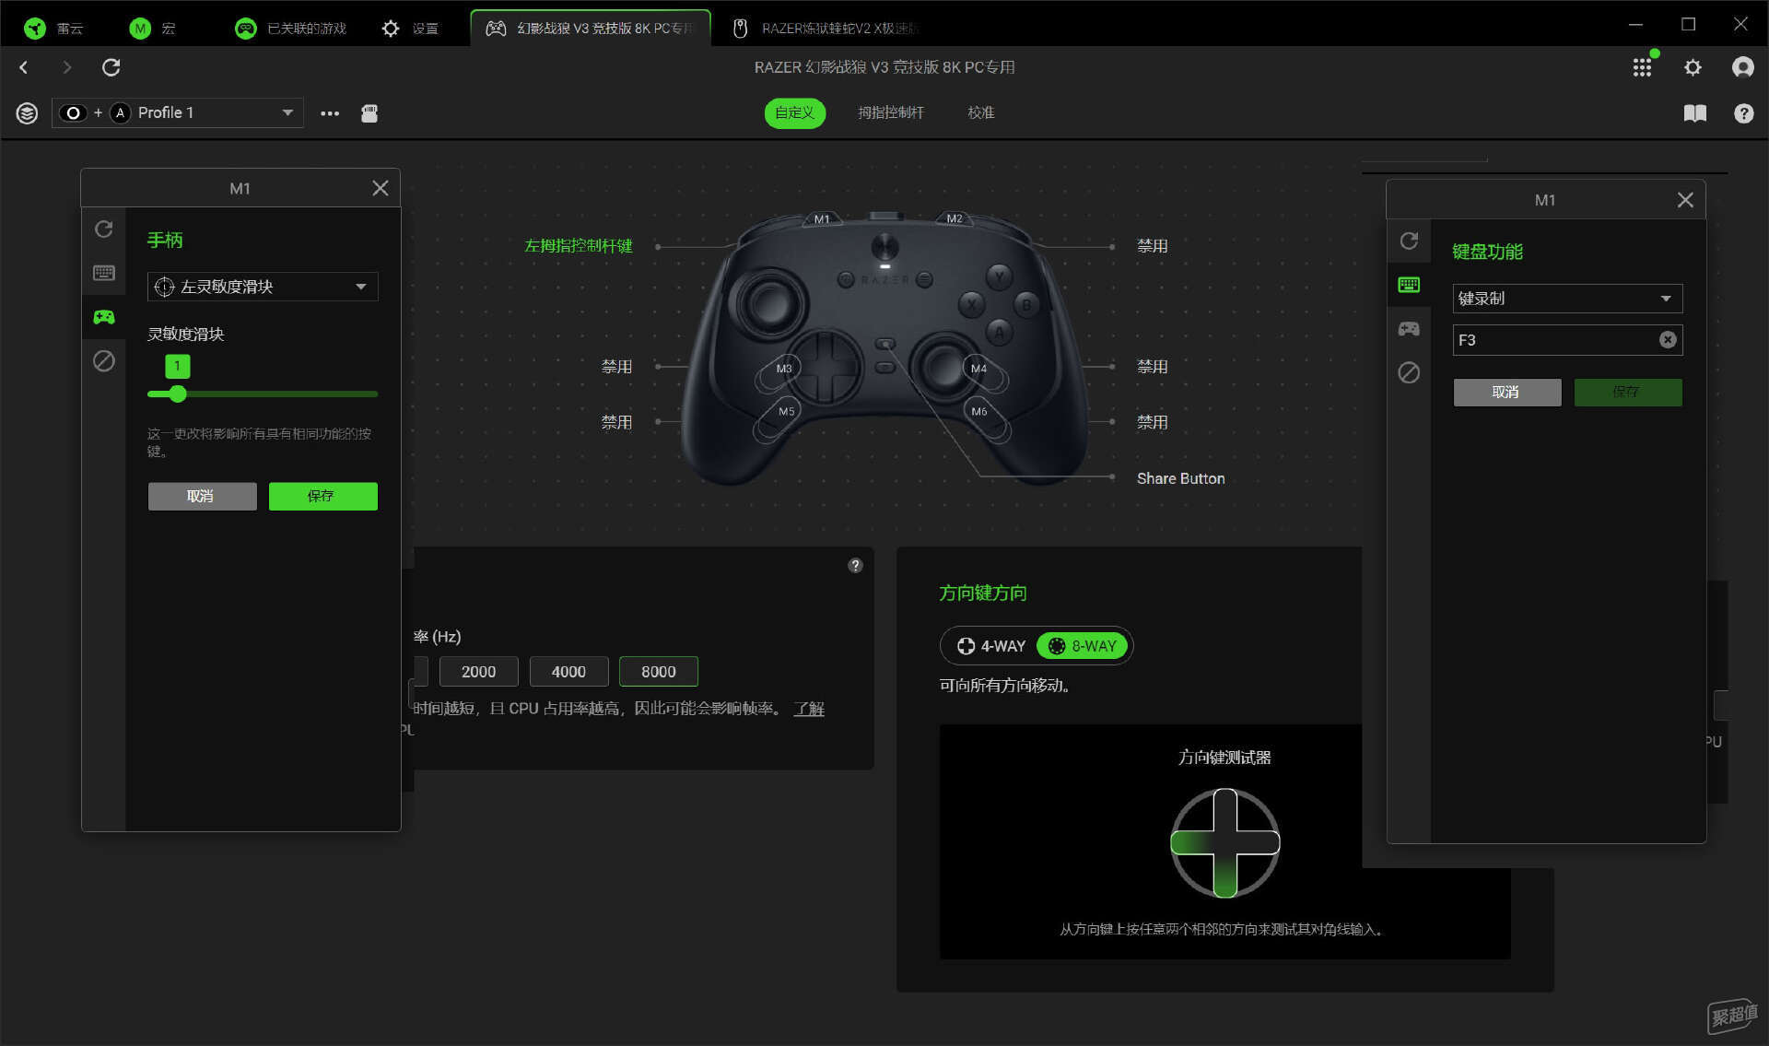Open the user account avatar icon
The height and width of the screenshot is (1046, 1769).
pyautogui.click(x=1742, y=67)
